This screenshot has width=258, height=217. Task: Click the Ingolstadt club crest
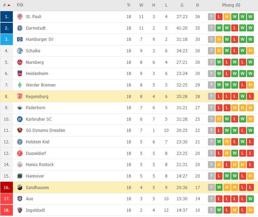[20, 210]
